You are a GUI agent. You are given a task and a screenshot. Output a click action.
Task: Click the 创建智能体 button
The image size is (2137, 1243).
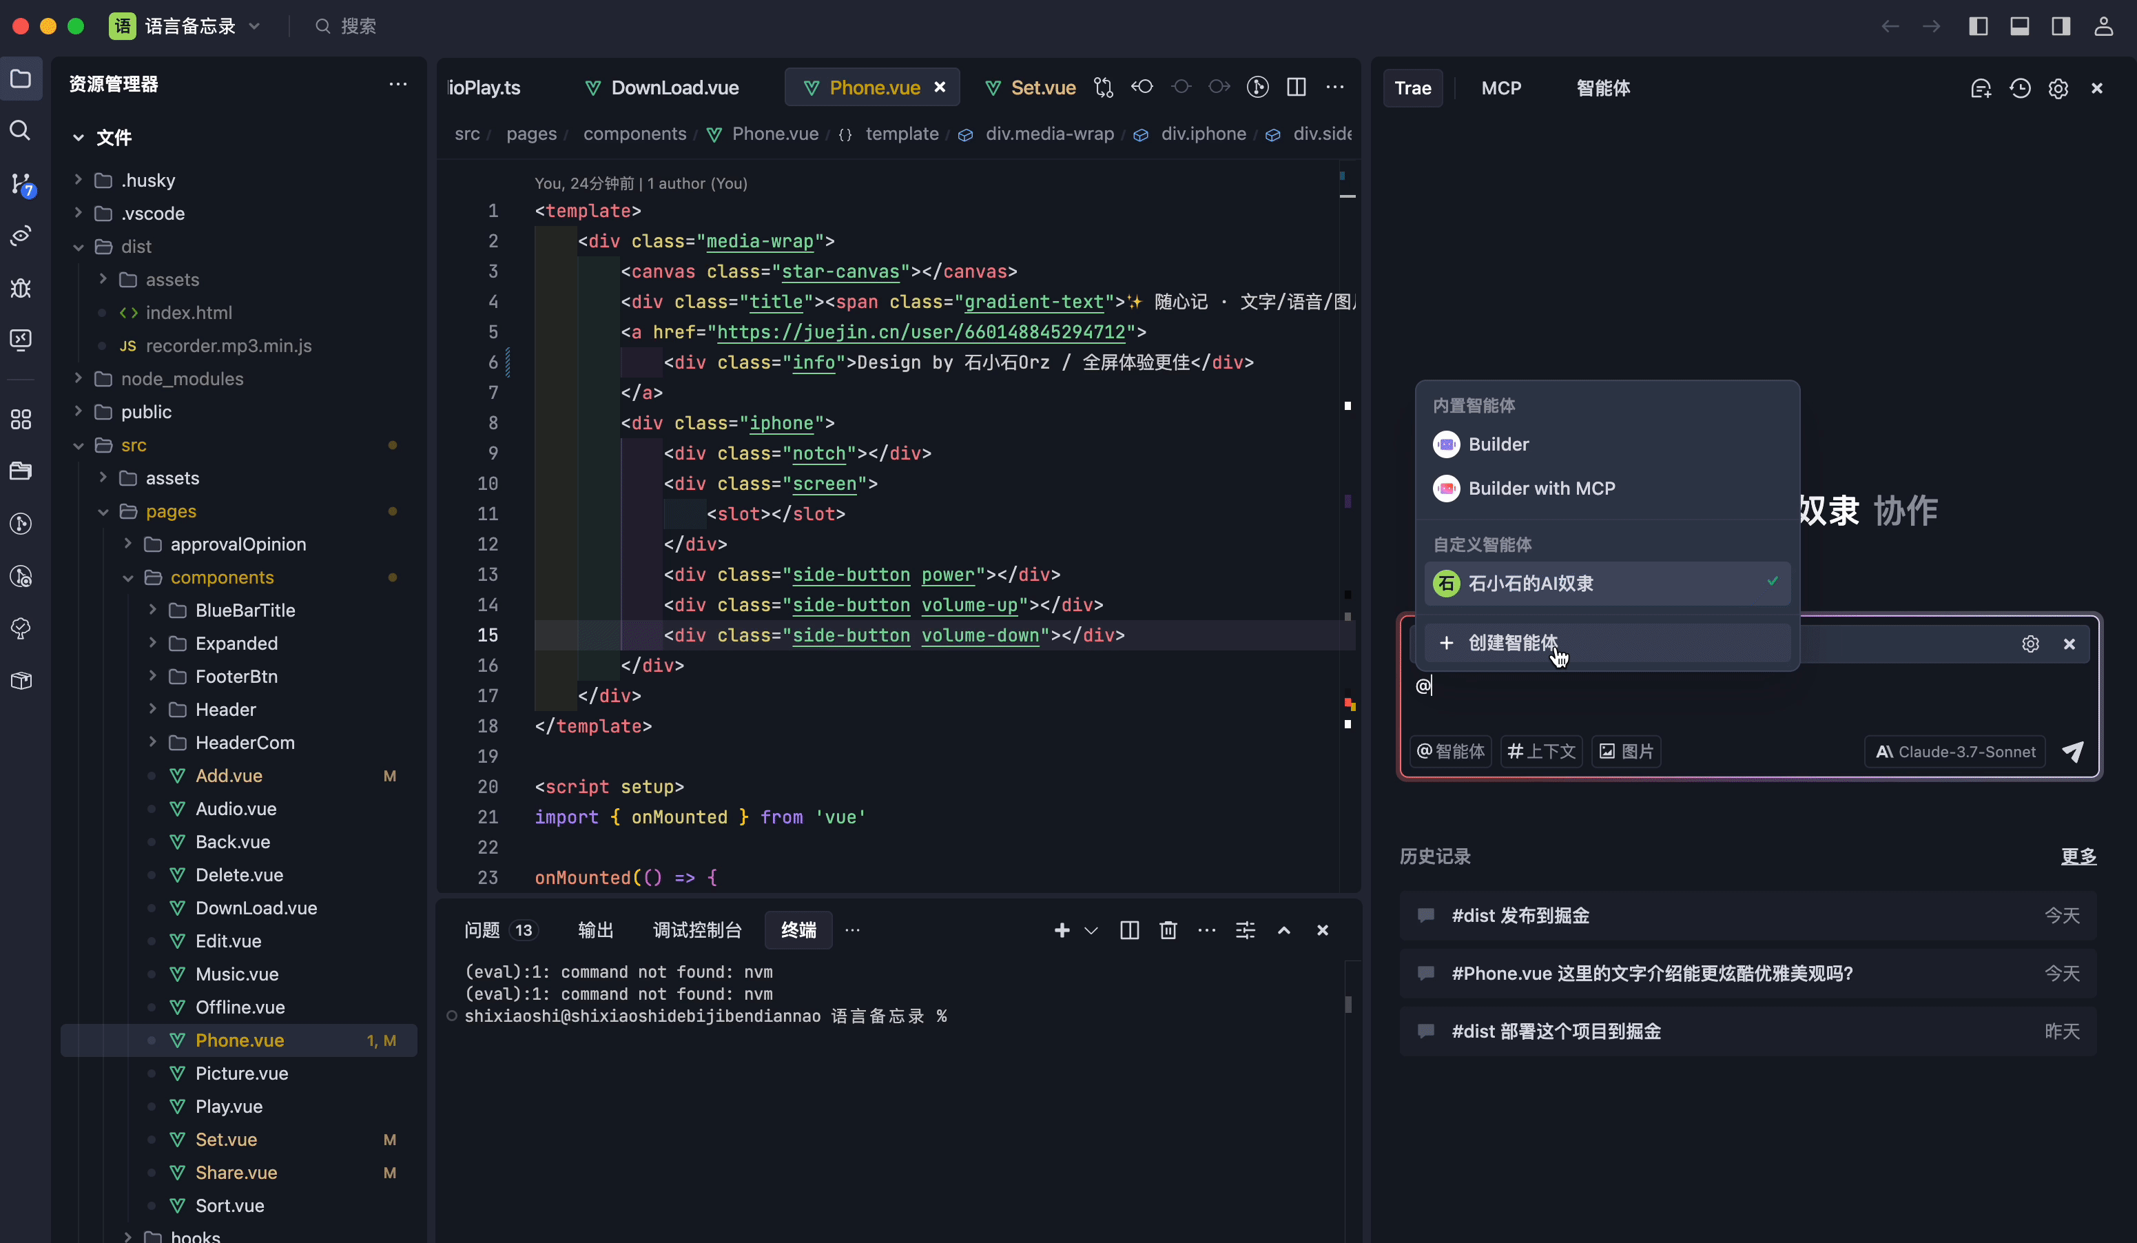point(1512,643)
